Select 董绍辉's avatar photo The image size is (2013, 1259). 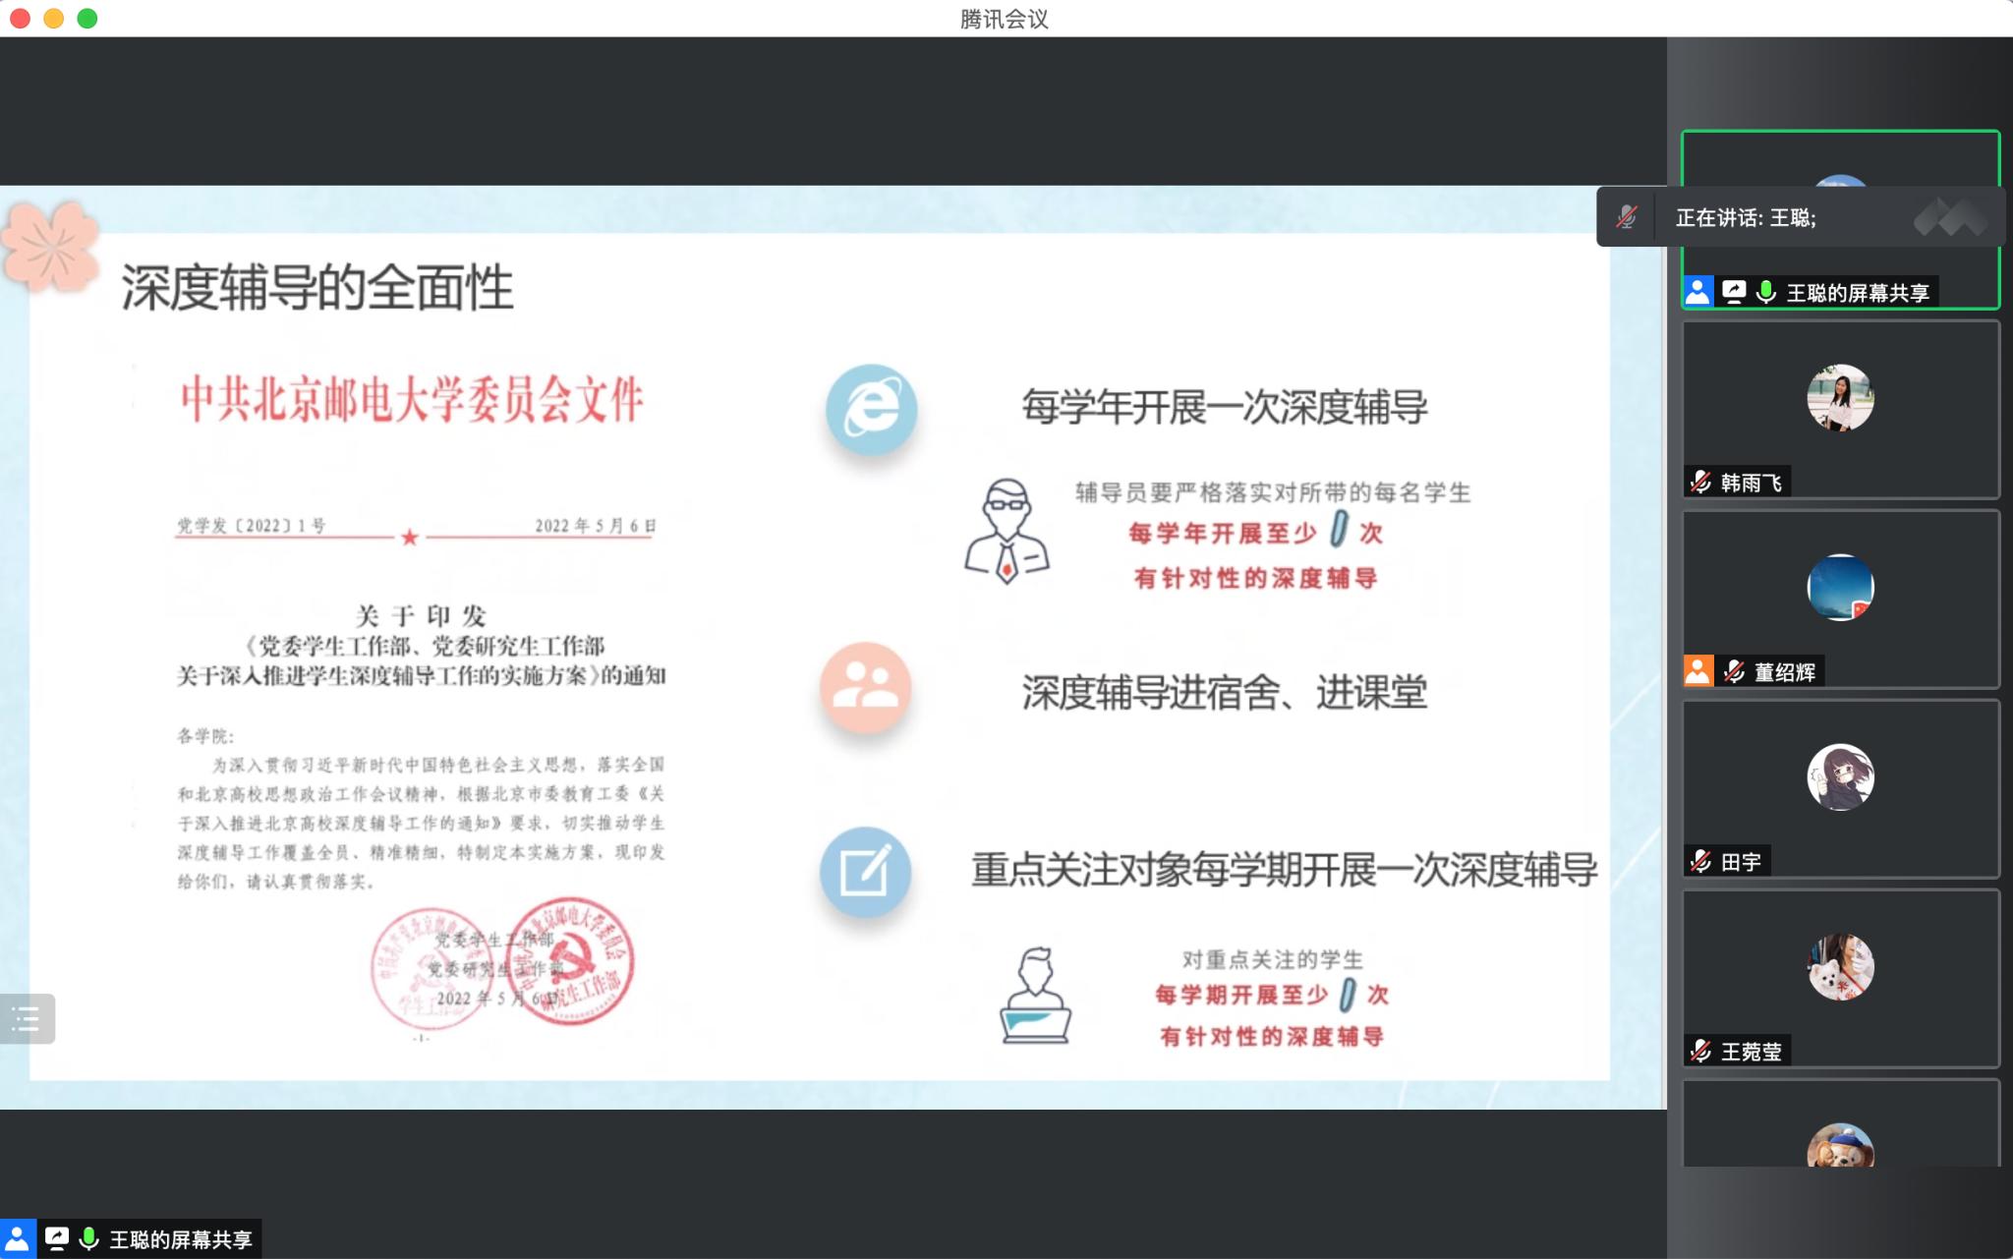coord(1840,588)
